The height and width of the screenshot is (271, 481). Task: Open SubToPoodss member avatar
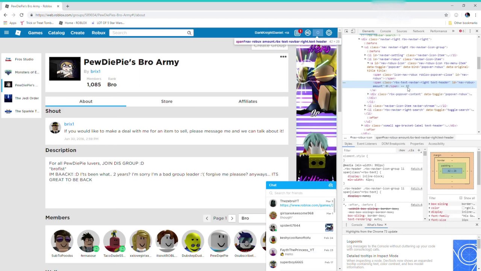tap(62, 241)
